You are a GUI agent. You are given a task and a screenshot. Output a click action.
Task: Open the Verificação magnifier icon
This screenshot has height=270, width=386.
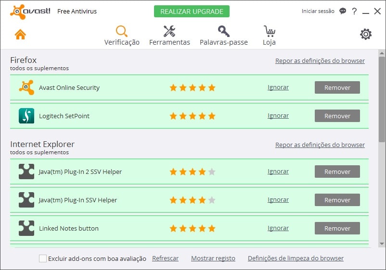click(122, 32)
